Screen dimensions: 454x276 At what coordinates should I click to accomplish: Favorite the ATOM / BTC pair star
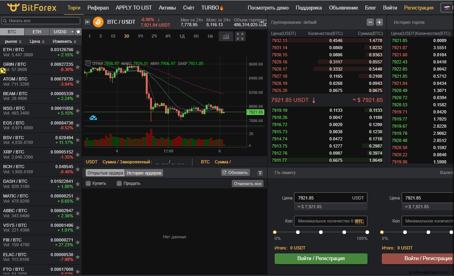[78, 82]
